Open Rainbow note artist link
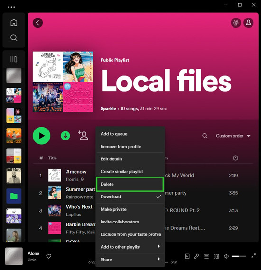Image resolution: width=261 pixels, height=270 pixels. pyautogui.click(x=80, y=197)
